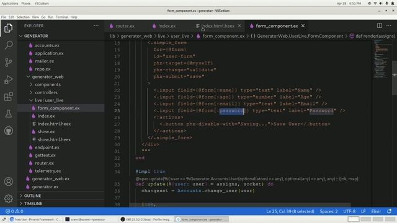Screen dimensions: 397x223
Task: Change end of line sequence LF
Action: pyautogui.click(x=364, y=211)
